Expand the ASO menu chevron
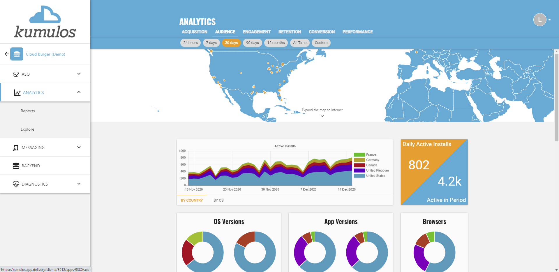The image size is (559, 272). pyautogui.click(x=79, y=74)
